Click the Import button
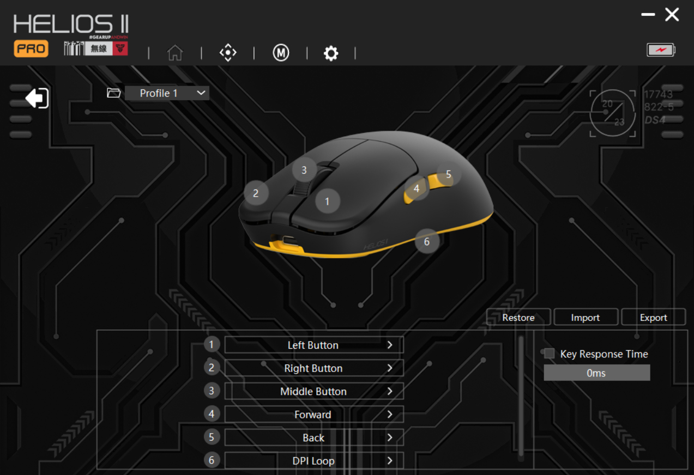The width and height of the screenshot is (694, 475). coord(586,318)
